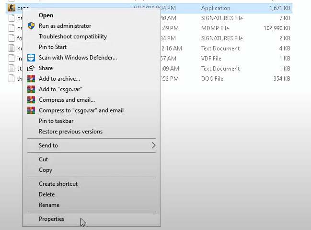Choose Share from the context menu

coord(92,68)
